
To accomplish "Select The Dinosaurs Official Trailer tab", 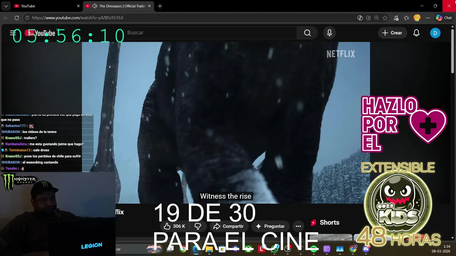I will tap(119, 6).
